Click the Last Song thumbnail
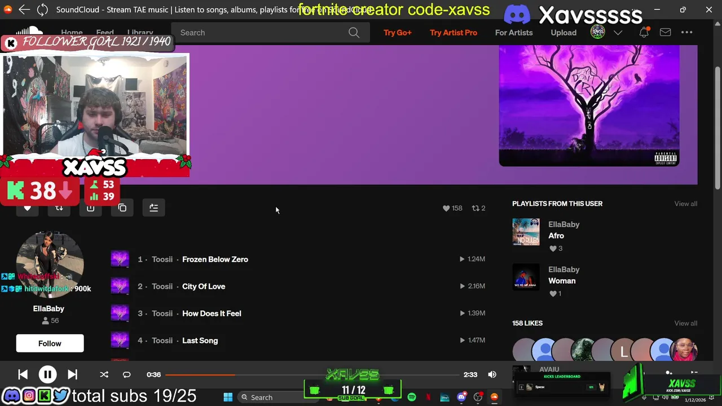722x406 pixels. pyautogui.click(x=120, y=341)
